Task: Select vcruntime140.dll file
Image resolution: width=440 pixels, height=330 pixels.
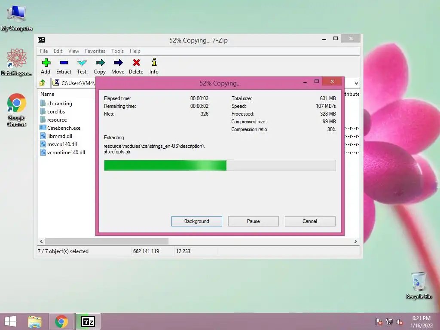Action: (62, 152)
